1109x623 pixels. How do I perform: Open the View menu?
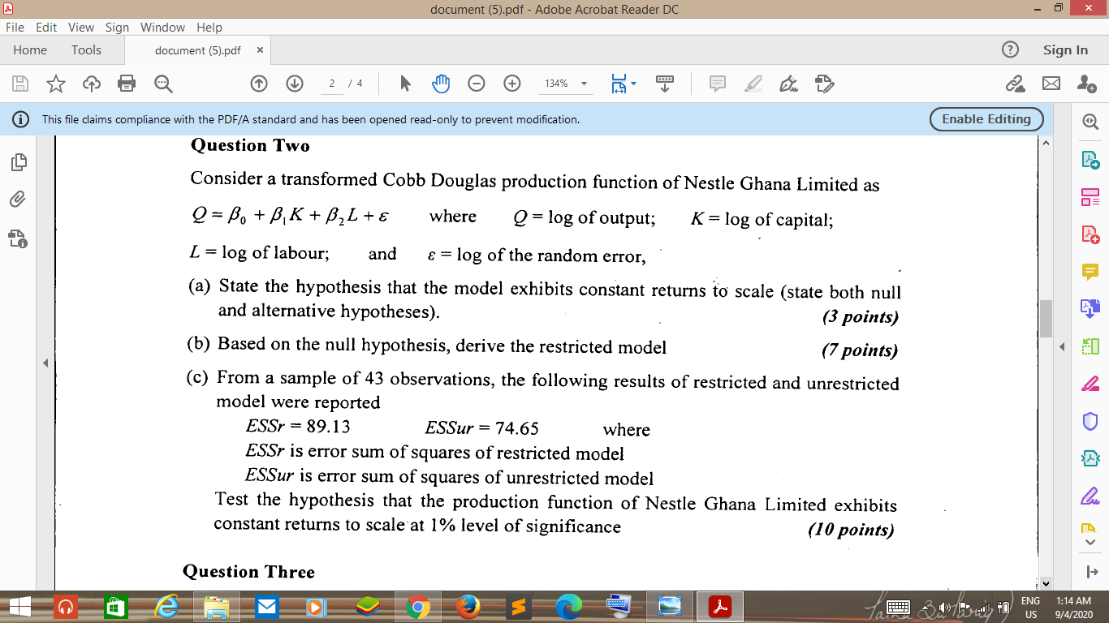click(x=80, y=27)
